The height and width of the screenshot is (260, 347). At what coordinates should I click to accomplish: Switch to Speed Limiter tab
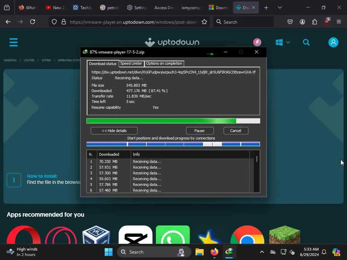point(131,63)
